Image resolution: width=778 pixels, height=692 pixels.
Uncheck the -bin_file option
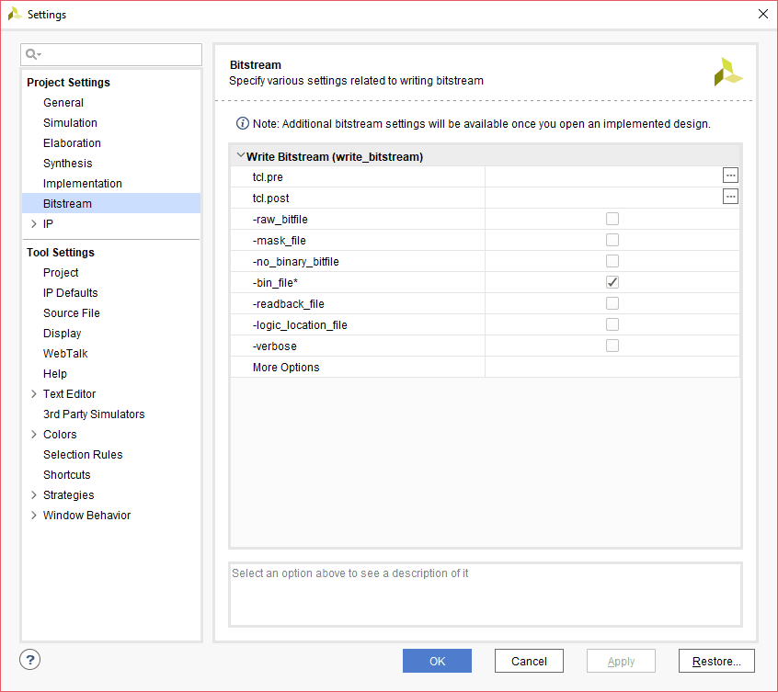(x=612, y=282)
